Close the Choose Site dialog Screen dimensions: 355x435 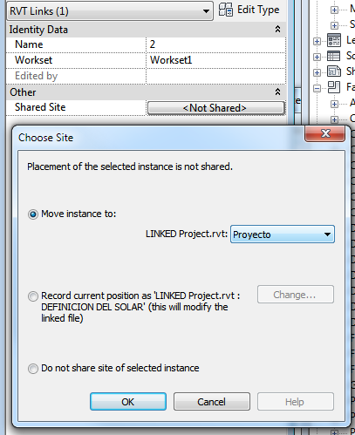click(x=325, y=133)
